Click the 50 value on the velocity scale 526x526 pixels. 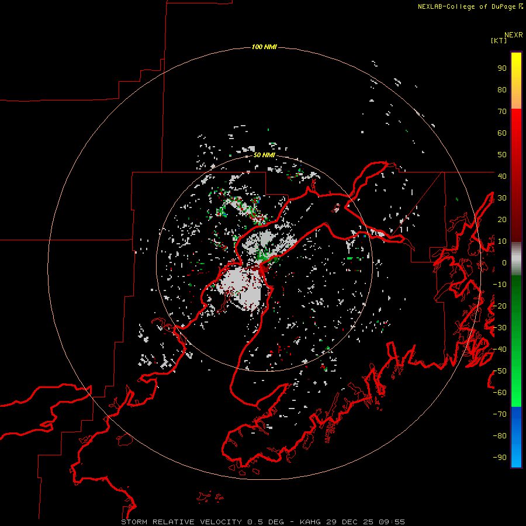[502, 155]
